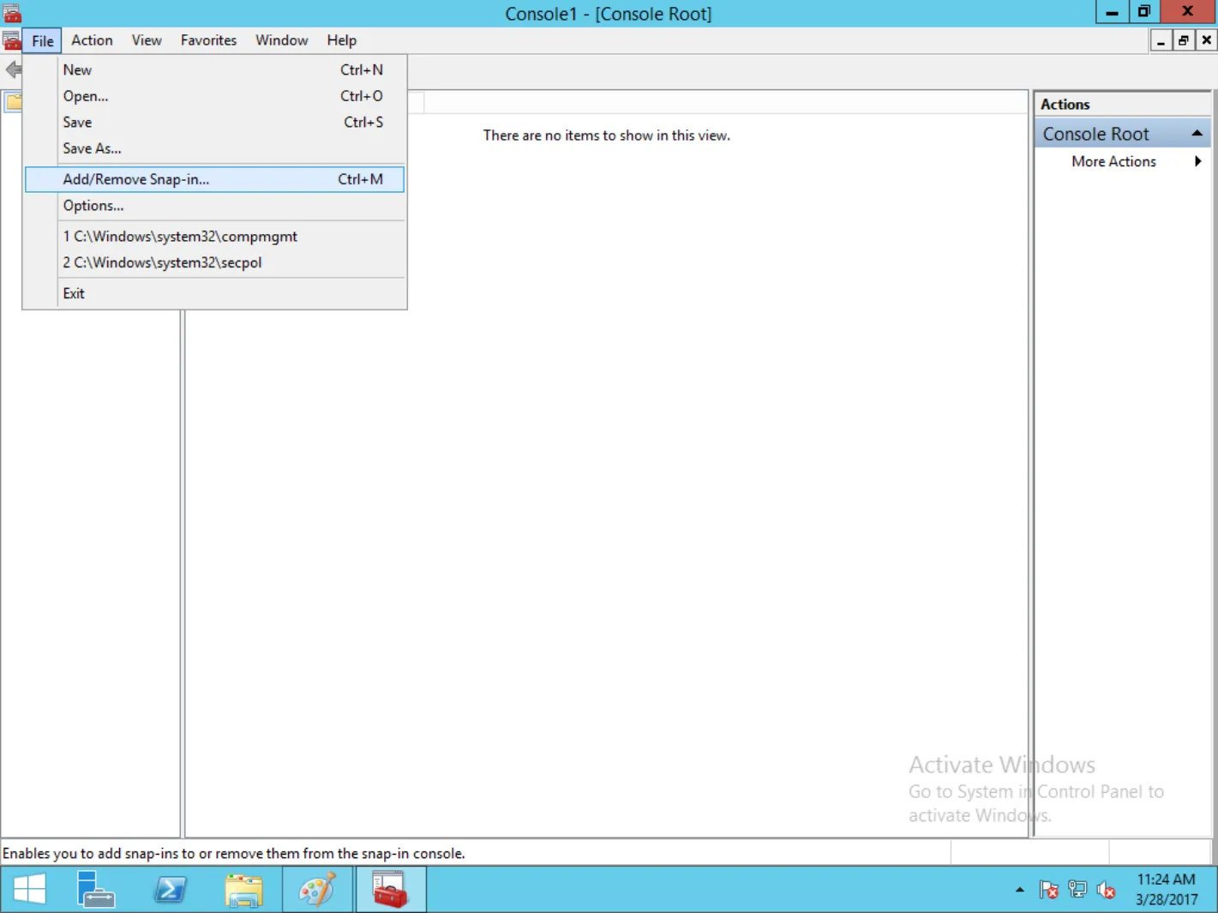Select New from the File menu
The image size is (1218, 913).
[x=214, y=70]
